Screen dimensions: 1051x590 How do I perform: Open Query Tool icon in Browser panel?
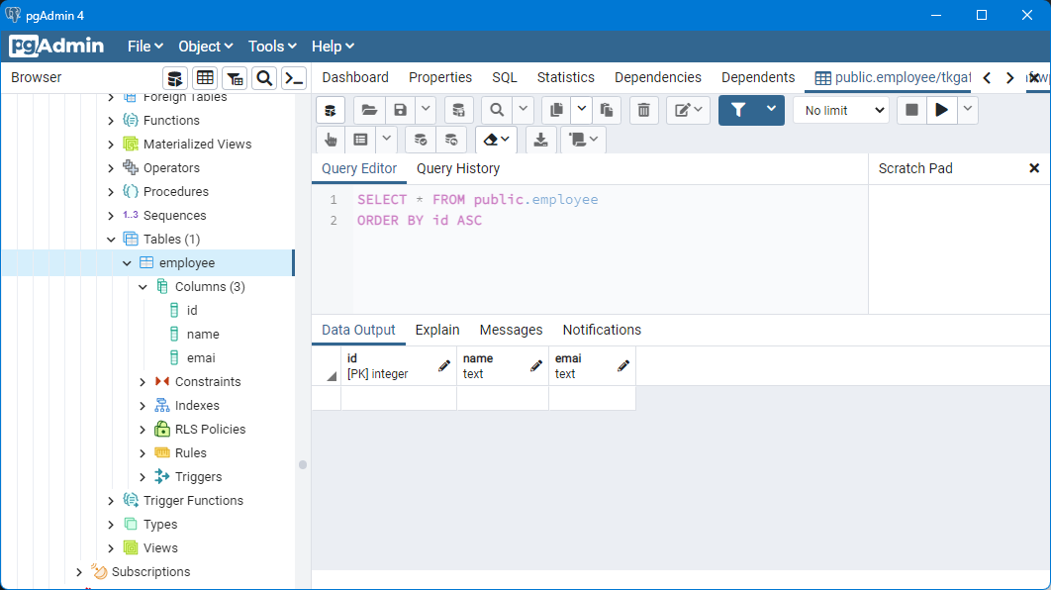pyautogui.click(x=175, y=78)
